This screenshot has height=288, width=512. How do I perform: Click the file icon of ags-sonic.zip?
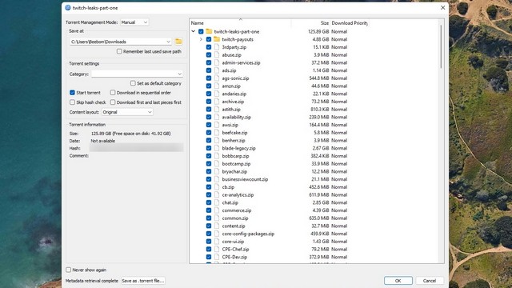(217, 78)
